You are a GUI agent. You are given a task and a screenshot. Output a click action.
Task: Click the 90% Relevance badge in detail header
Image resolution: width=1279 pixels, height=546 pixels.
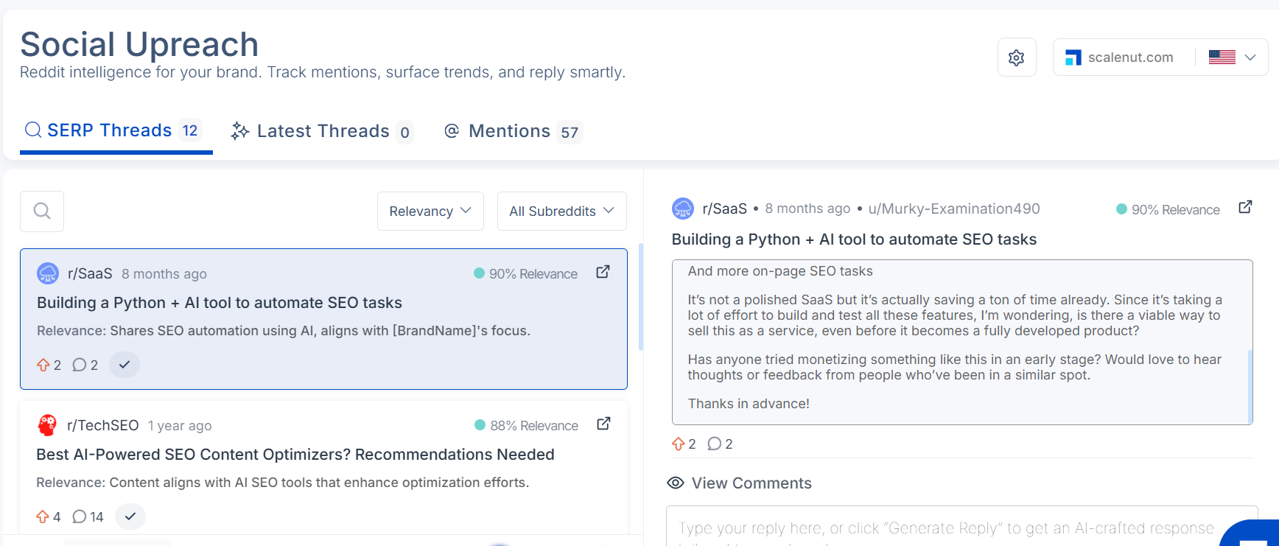point(1168,209)
